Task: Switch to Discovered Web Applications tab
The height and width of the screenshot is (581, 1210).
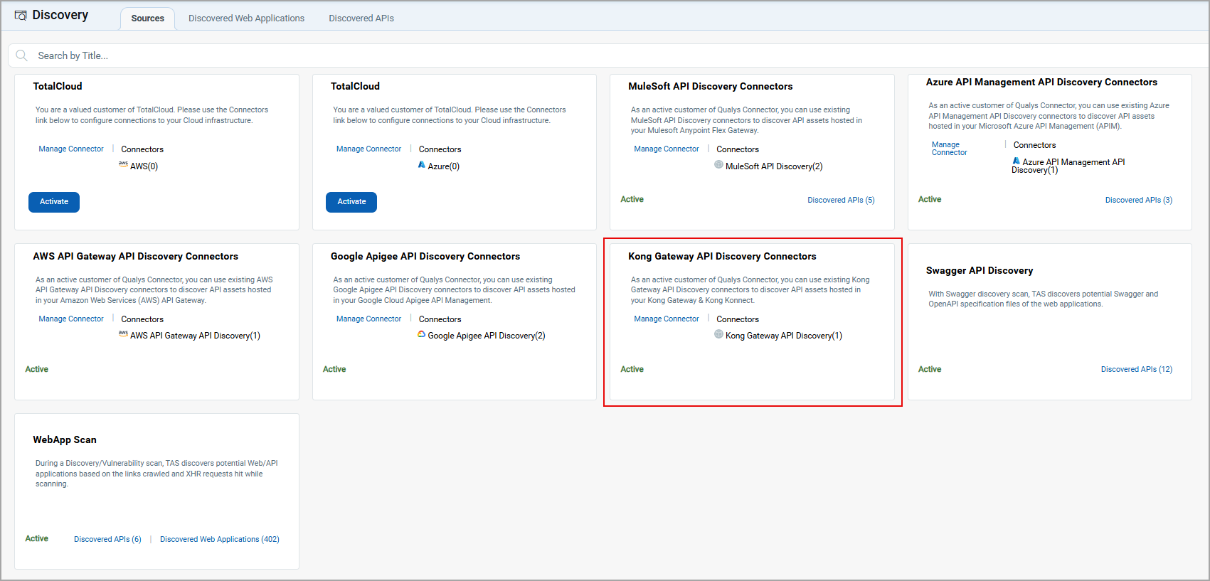Action: pyautogui.click(x=246, y=18)
